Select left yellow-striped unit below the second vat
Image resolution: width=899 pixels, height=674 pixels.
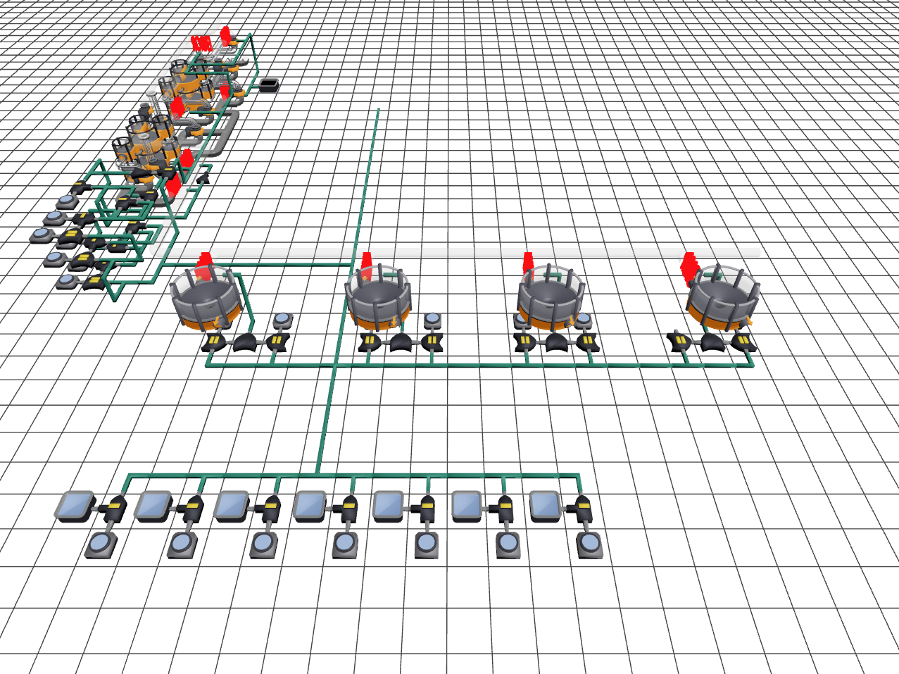[x=369, y=343]
